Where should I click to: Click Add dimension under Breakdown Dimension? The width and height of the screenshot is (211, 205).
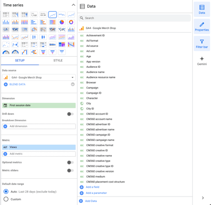[39, 126]
